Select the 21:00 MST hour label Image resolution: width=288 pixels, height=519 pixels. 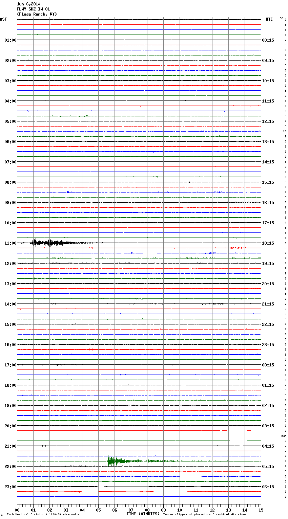click(11, 446)
